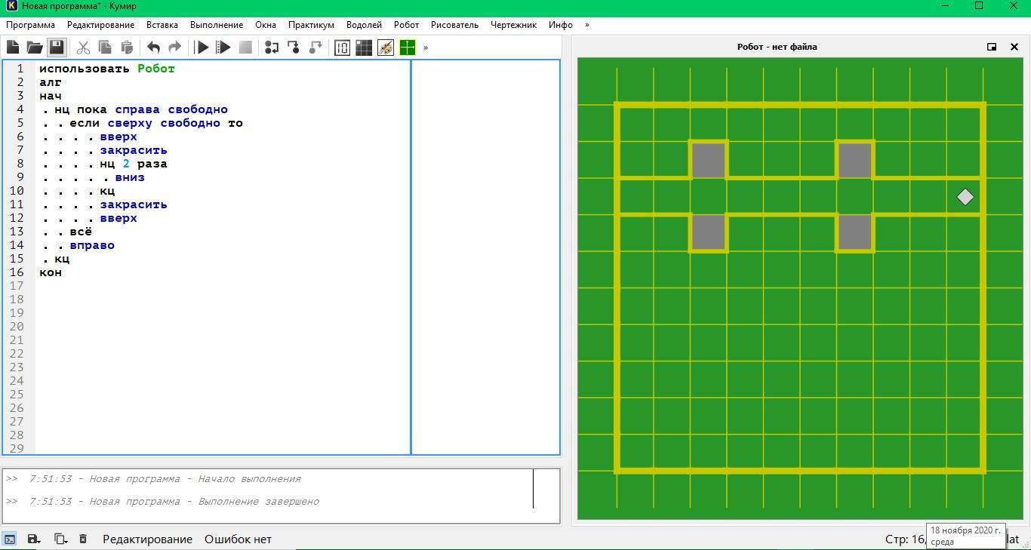Click the blind-run icon beside Run
Viewport: 1031px width, 550px height.
[x=223, y=48]
